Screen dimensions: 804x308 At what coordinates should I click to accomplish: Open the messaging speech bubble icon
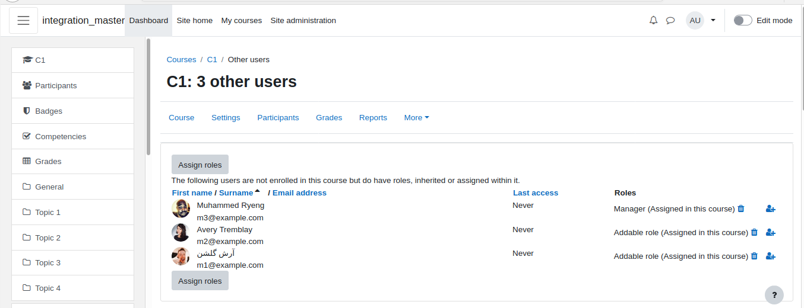point(670,21)
